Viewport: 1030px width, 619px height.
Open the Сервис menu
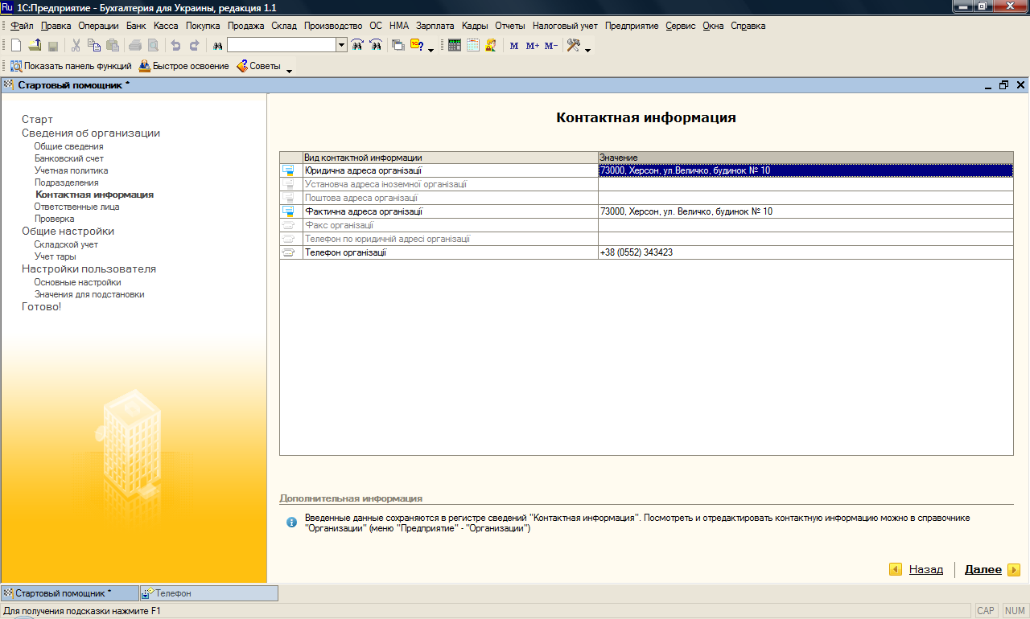(x=681, y=26)
